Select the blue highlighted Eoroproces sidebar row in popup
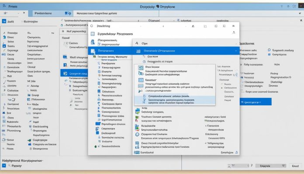Viewport: 304px width, 174px height. click(111, 51)
